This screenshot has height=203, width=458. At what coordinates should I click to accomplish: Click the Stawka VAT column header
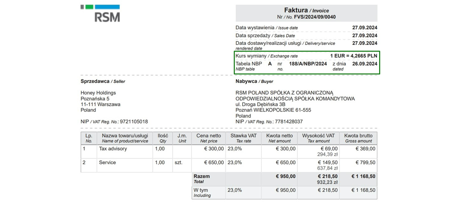tap(243, 136)
